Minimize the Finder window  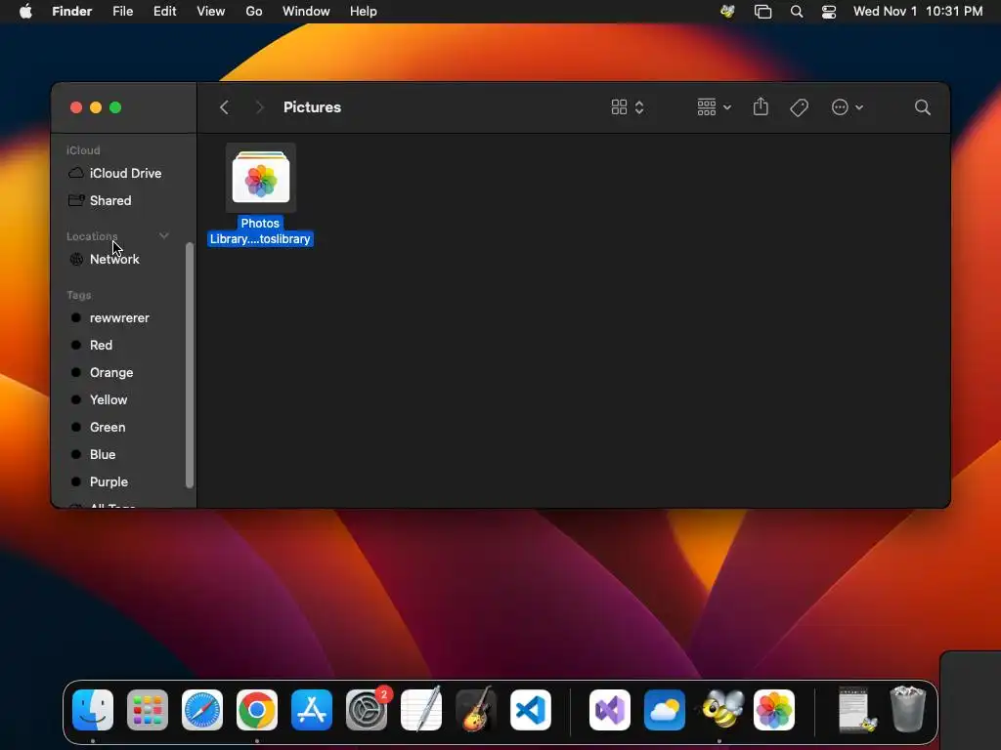click(96, 107)
